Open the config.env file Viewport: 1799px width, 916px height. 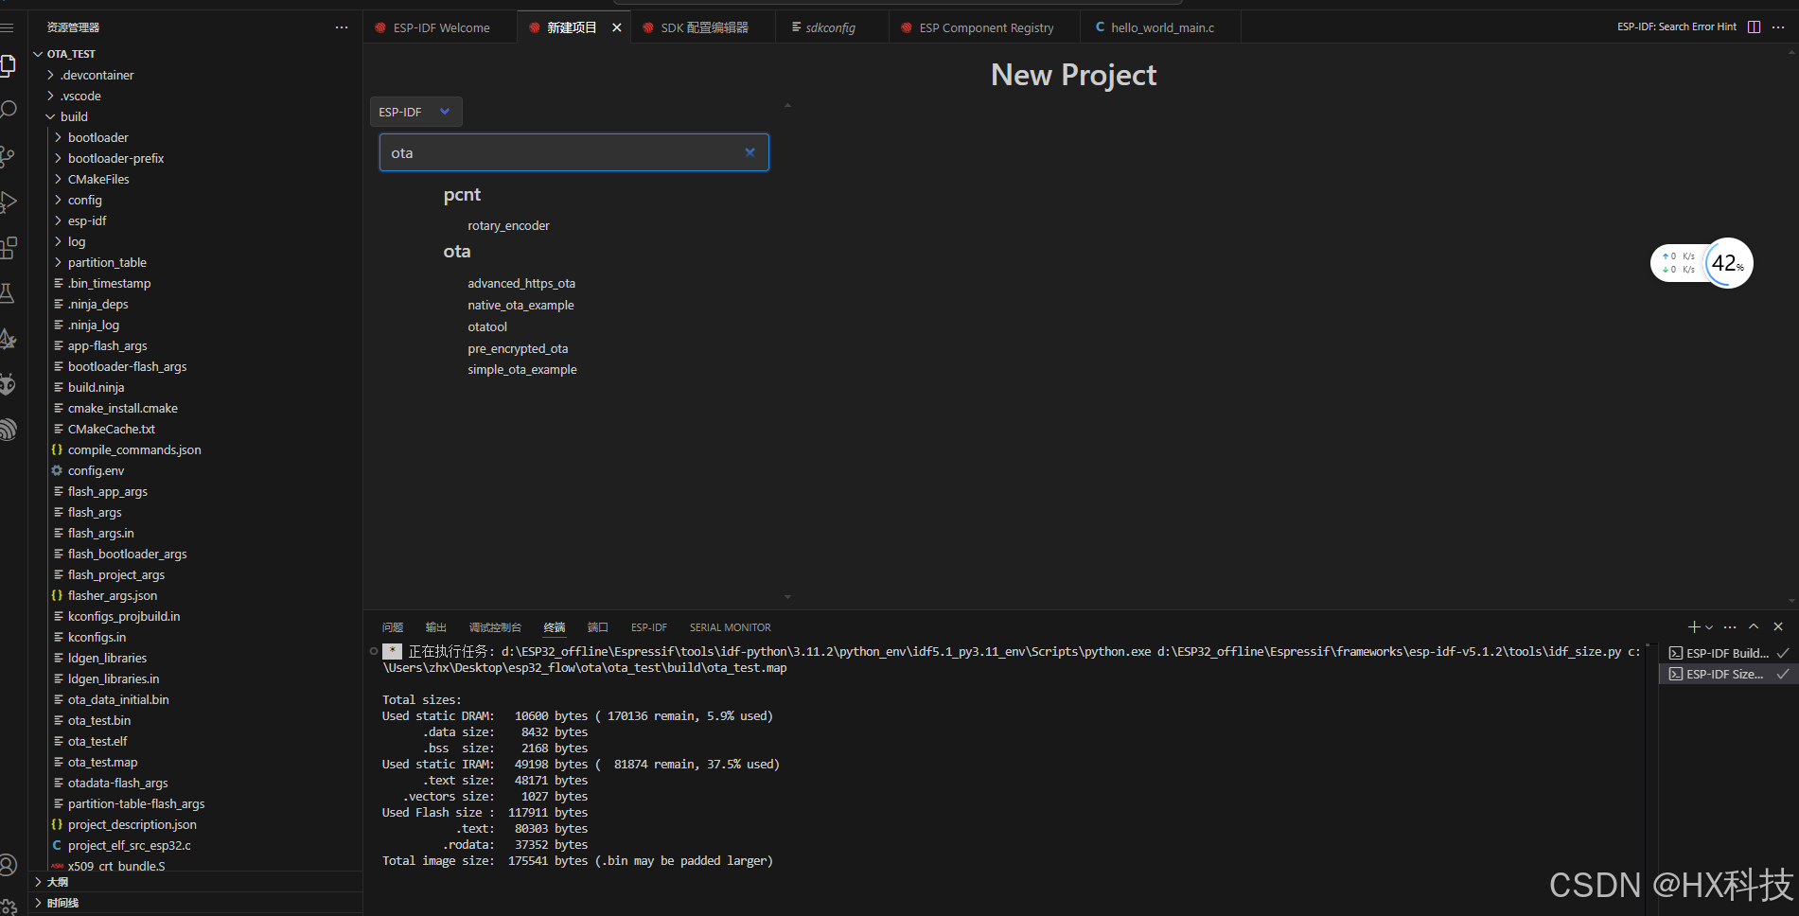96,470
